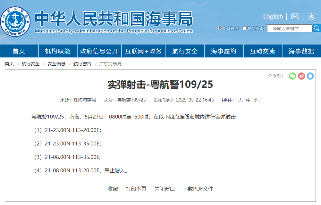The width and height of the screenshot is (321, 205).
Task: Set font size to 小
Action: coord(256,100)
